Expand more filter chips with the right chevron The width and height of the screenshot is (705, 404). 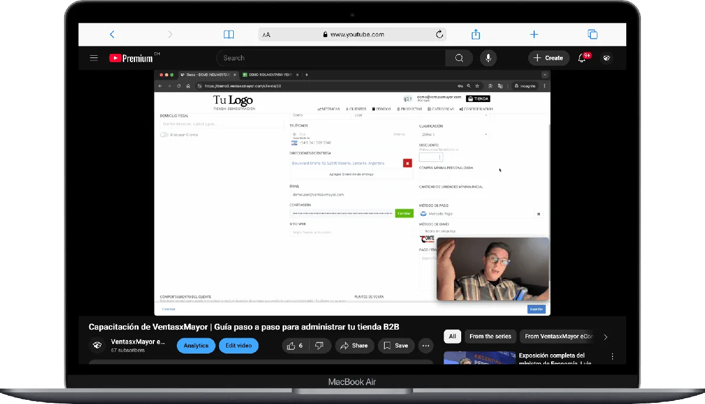606,337
